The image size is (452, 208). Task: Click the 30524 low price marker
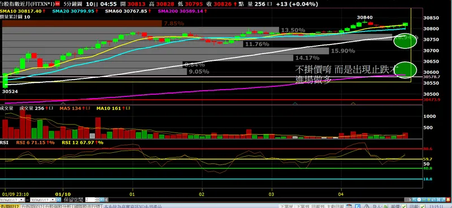[x=10, y=91]
